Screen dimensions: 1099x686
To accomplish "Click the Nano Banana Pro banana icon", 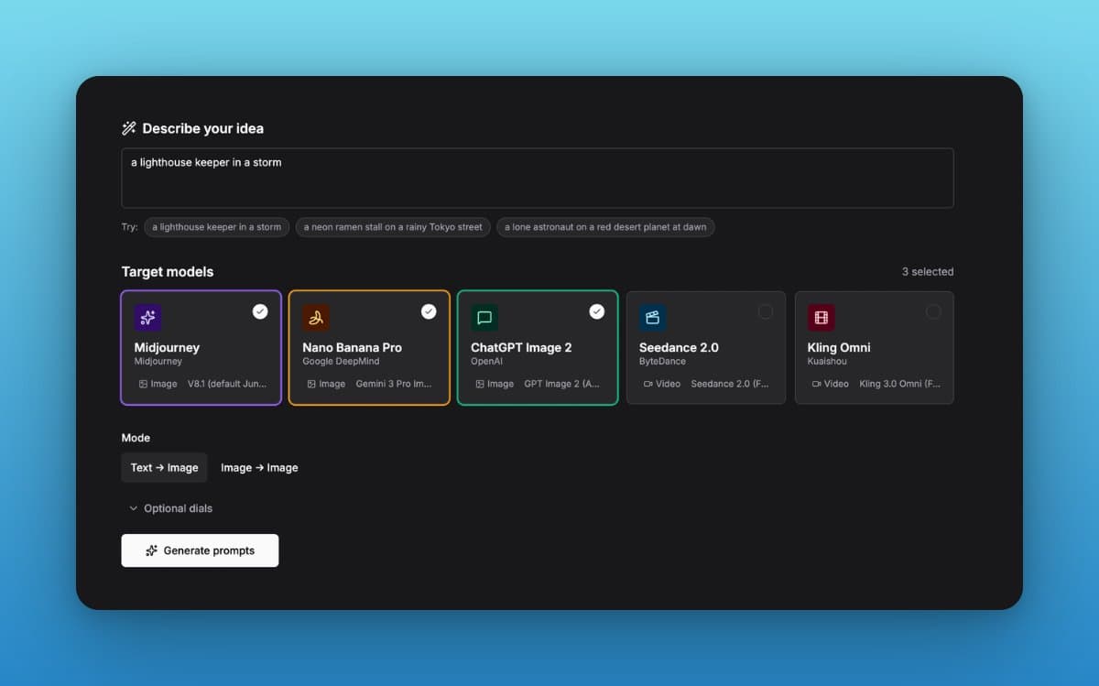I will coord(316,318).
